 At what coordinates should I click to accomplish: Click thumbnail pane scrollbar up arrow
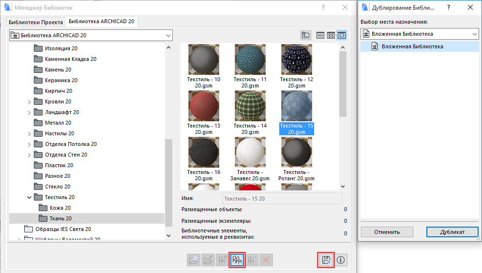(343, 47)
